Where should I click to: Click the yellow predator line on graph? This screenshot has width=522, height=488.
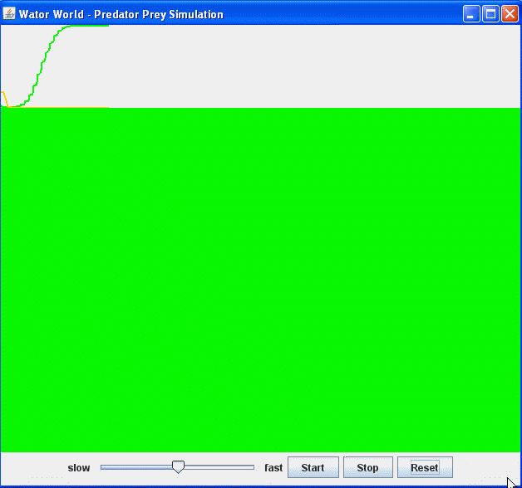(x=4, y=99)
